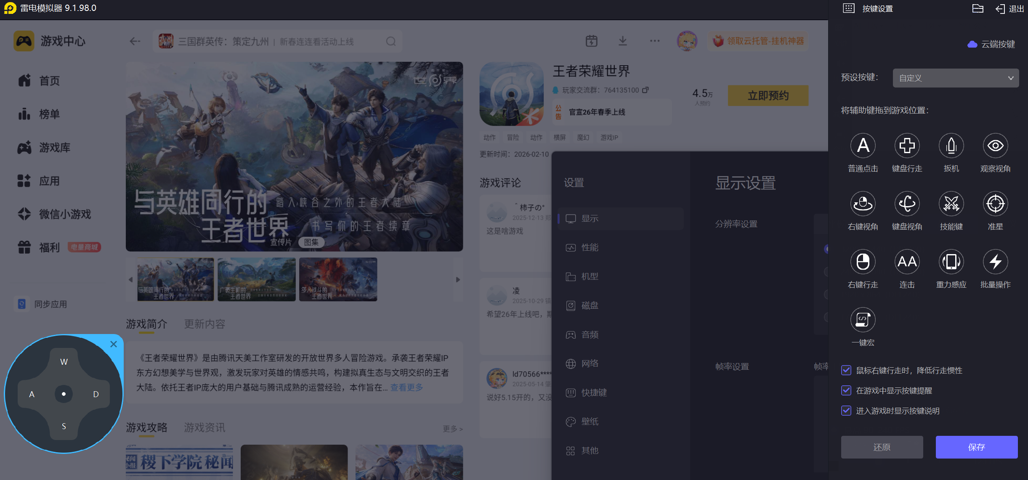Select the 键盘行走 D-pad key icon

click(x=907, y=146)
